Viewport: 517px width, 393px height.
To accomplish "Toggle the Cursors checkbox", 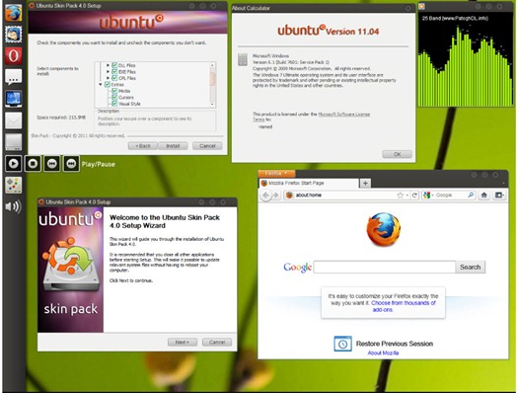I will [x=114, y=98].
